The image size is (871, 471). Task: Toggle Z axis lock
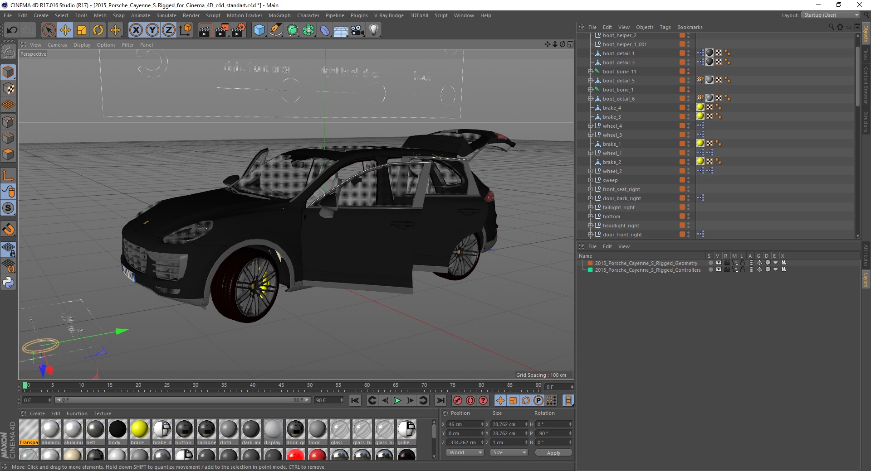(x=169, y=30)
